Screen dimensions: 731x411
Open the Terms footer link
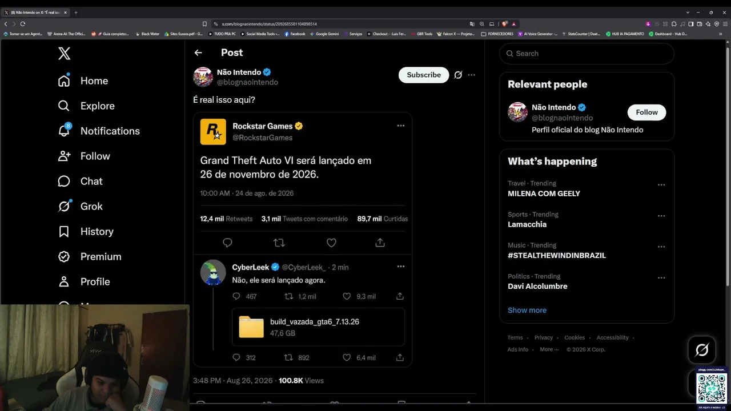pyautogui.click(x=515, y=337)
